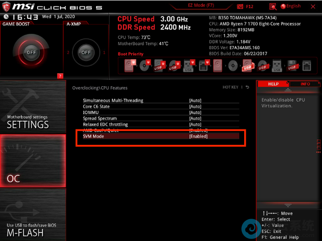Click the English language globe icon
Viewport: 322px width, 241px height.
pyautogui.click(x=283, y=6)
